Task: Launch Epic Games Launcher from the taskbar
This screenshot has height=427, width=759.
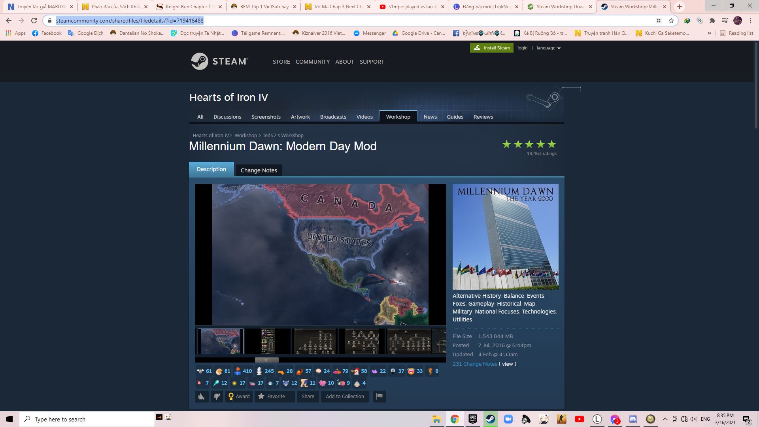Action: click(x=473, y=419)
